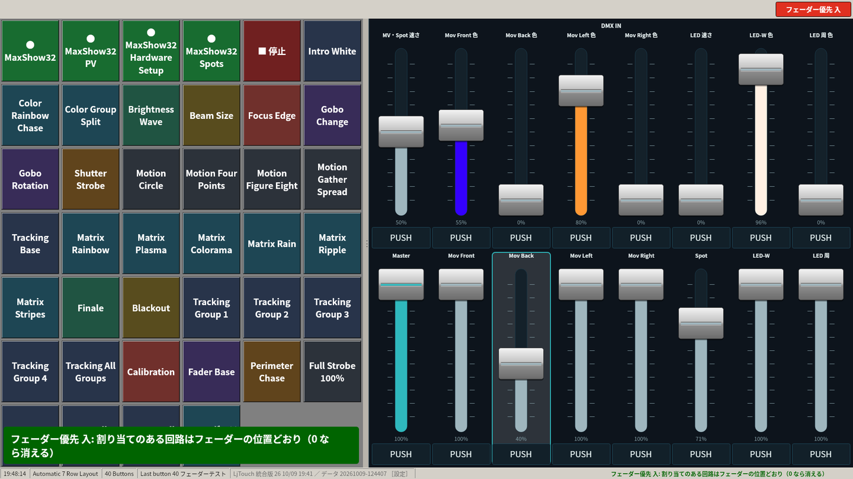
Task: Open the Calibration button
Action: point(151,371)
